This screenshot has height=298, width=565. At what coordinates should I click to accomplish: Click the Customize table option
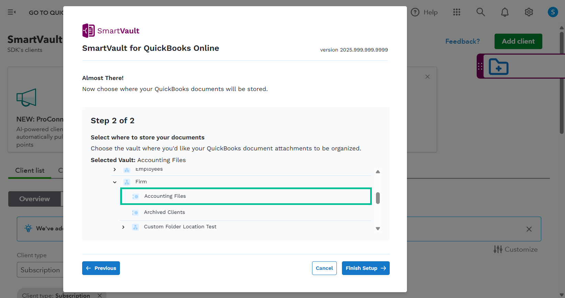(x=516, y=249)
